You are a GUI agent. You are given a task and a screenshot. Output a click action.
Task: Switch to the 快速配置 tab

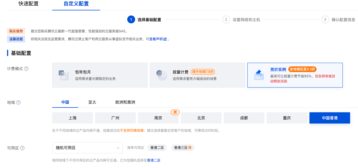pos(28,4)
